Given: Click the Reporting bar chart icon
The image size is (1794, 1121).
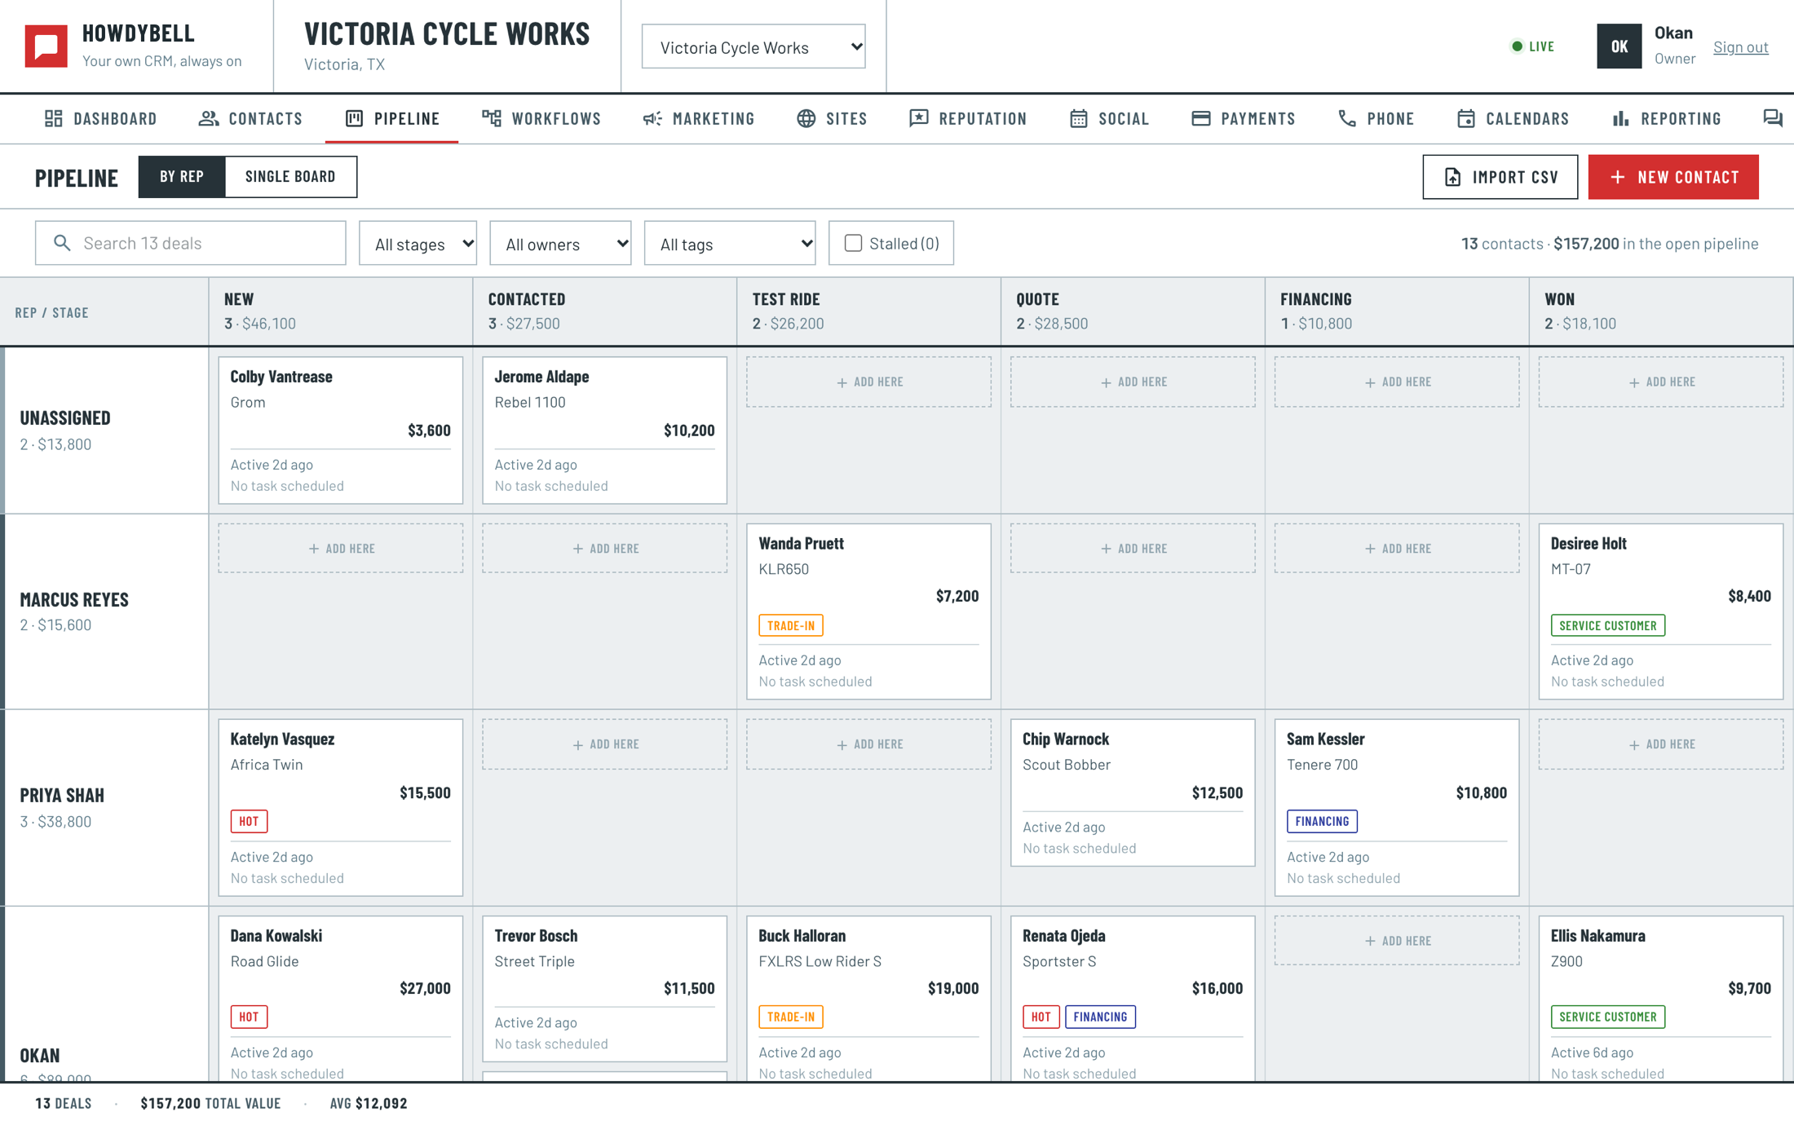Looking at the screenshot, I should pyautogui.click(x=1621, y=118).
